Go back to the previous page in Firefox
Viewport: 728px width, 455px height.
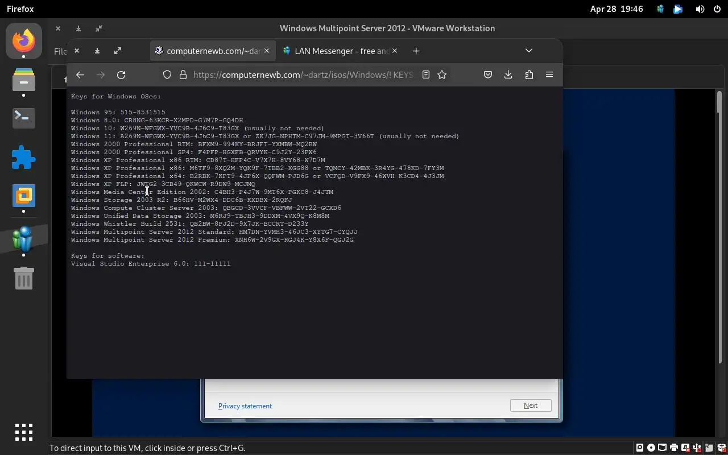pyautogui.click(x=80, y=75)
